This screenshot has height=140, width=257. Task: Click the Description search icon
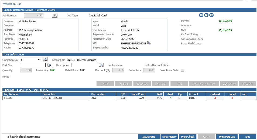(101, 65)
